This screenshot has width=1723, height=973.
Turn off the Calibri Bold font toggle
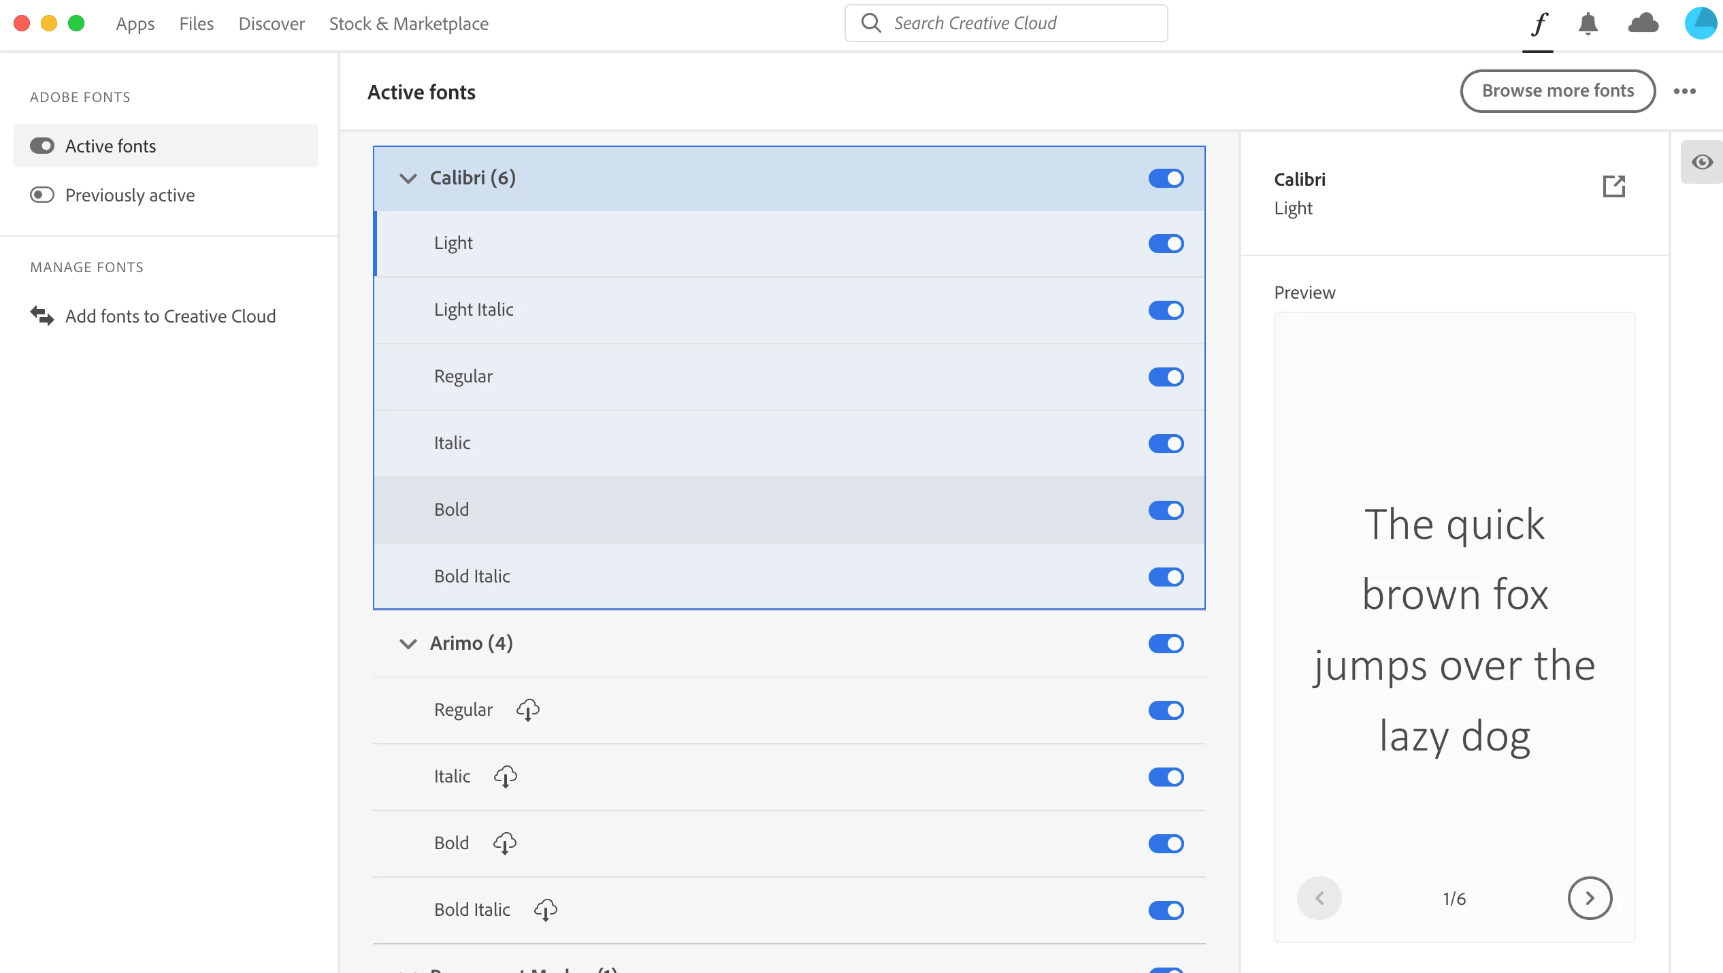pyautogui.click(x=1166, y=510)
